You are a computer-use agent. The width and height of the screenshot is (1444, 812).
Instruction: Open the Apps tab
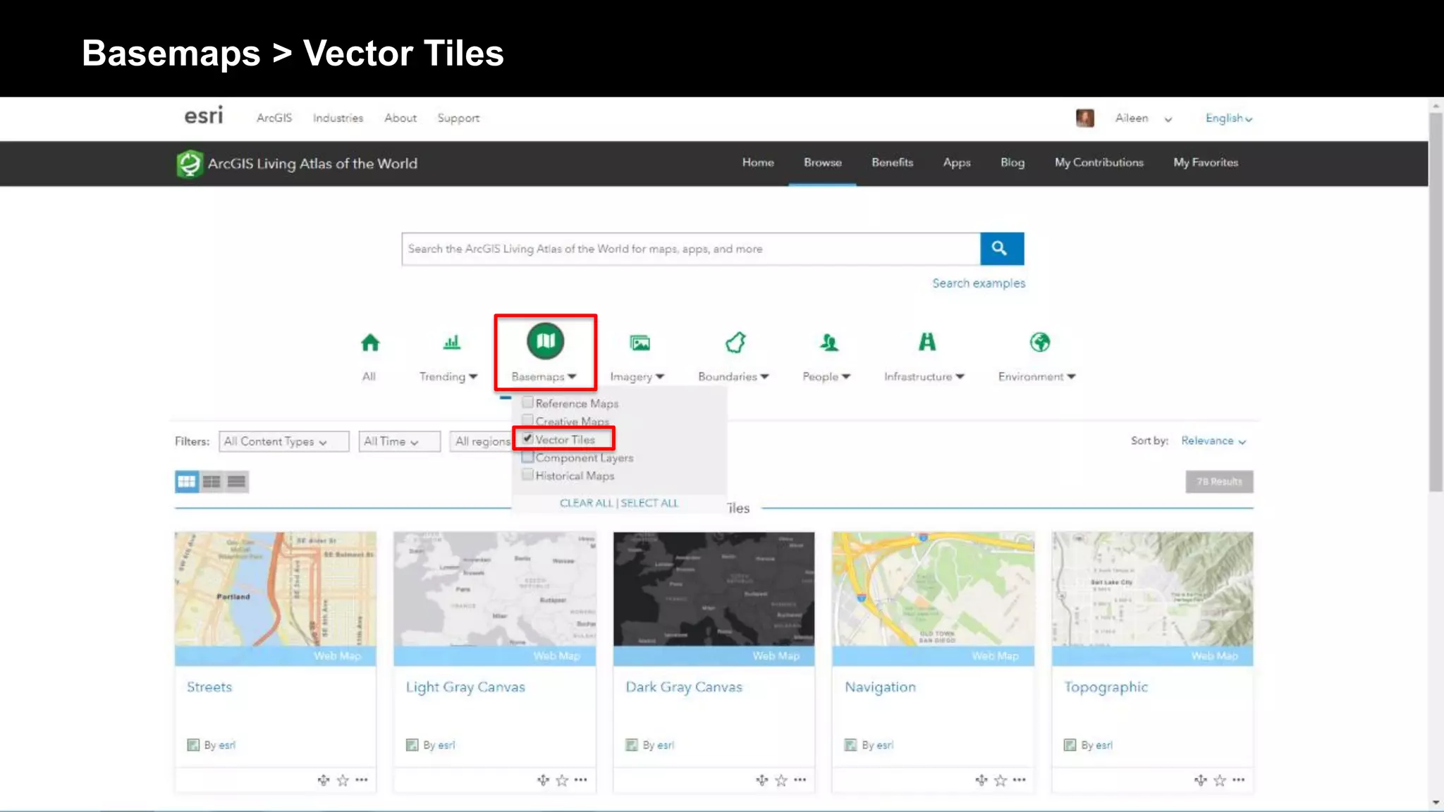pos(957,163)
